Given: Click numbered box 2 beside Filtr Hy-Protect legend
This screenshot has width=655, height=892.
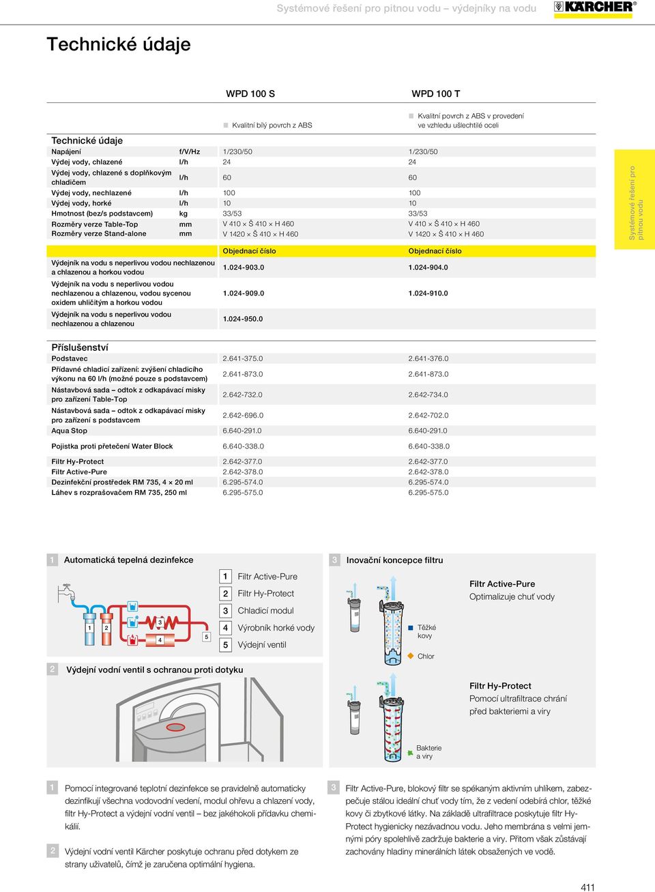Looking at the screenshot, I should click(x=226, y=594).
